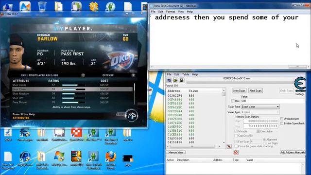
Task: Enable the Unrandomizer checkbox
Action: point(282,119)
